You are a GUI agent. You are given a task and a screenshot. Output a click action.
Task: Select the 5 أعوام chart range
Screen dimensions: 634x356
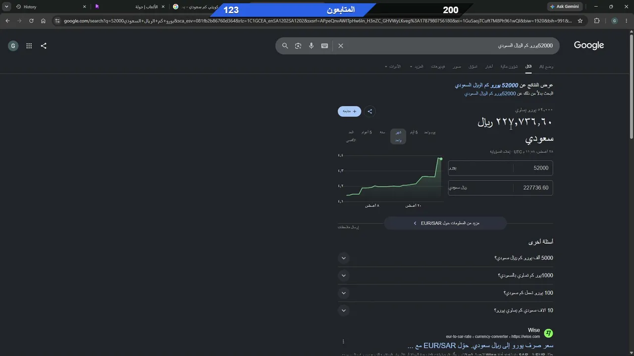coord(367,133)
